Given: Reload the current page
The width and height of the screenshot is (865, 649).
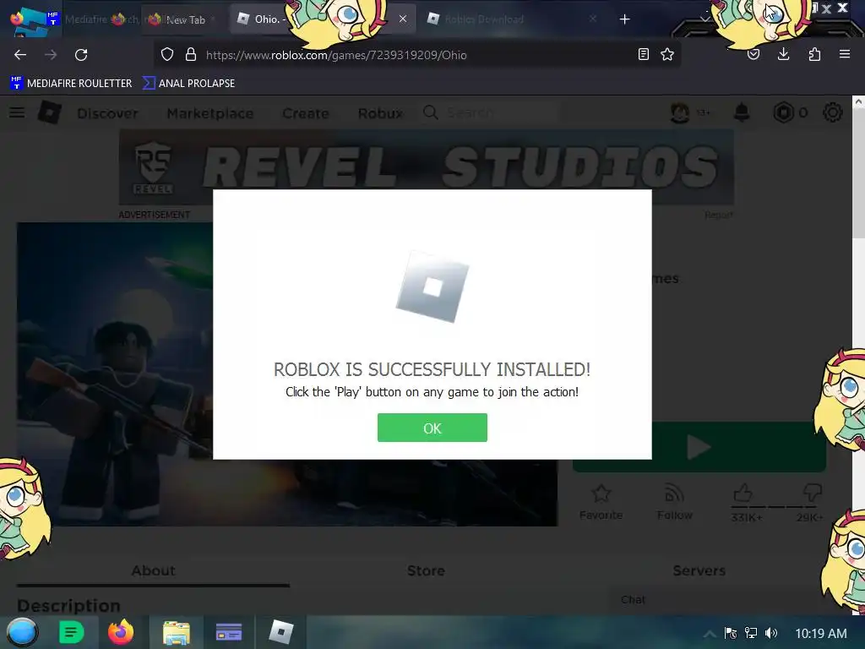Looking at the screenshot, I should pos(81,55).
